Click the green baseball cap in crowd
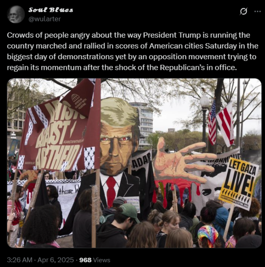Viewport: 265px width, 267px height. [130, 213]
